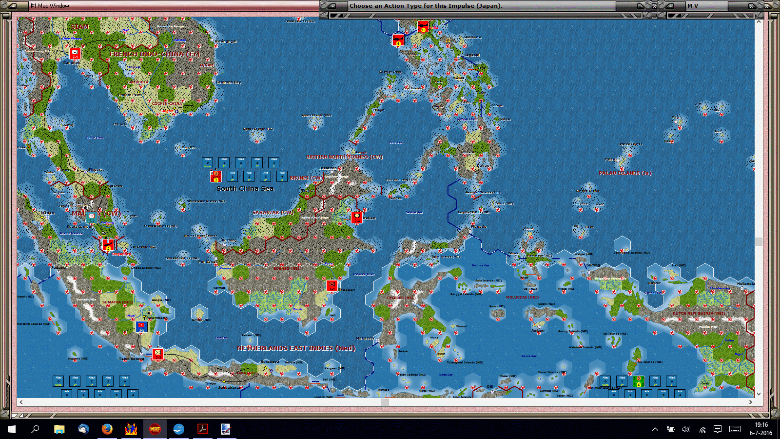This screenshot has height=439, width=780.
Task: Click the 'NETHERLANDS EAST INDIES (Ned)' label
Action: coord(296,348)
